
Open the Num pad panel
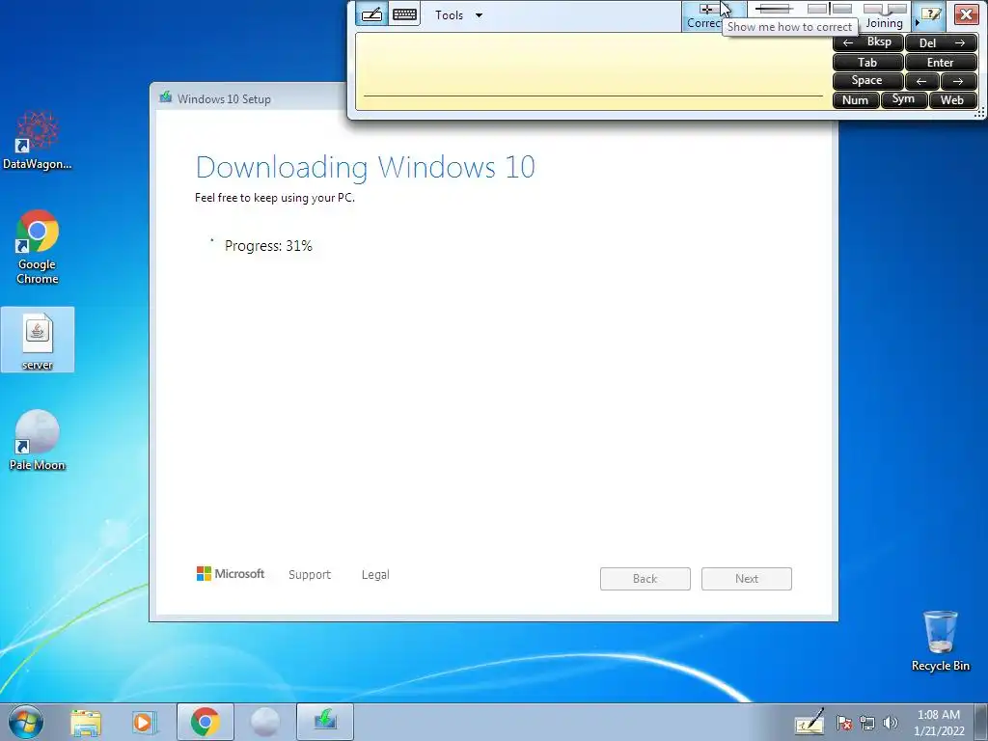pos(856,99)
